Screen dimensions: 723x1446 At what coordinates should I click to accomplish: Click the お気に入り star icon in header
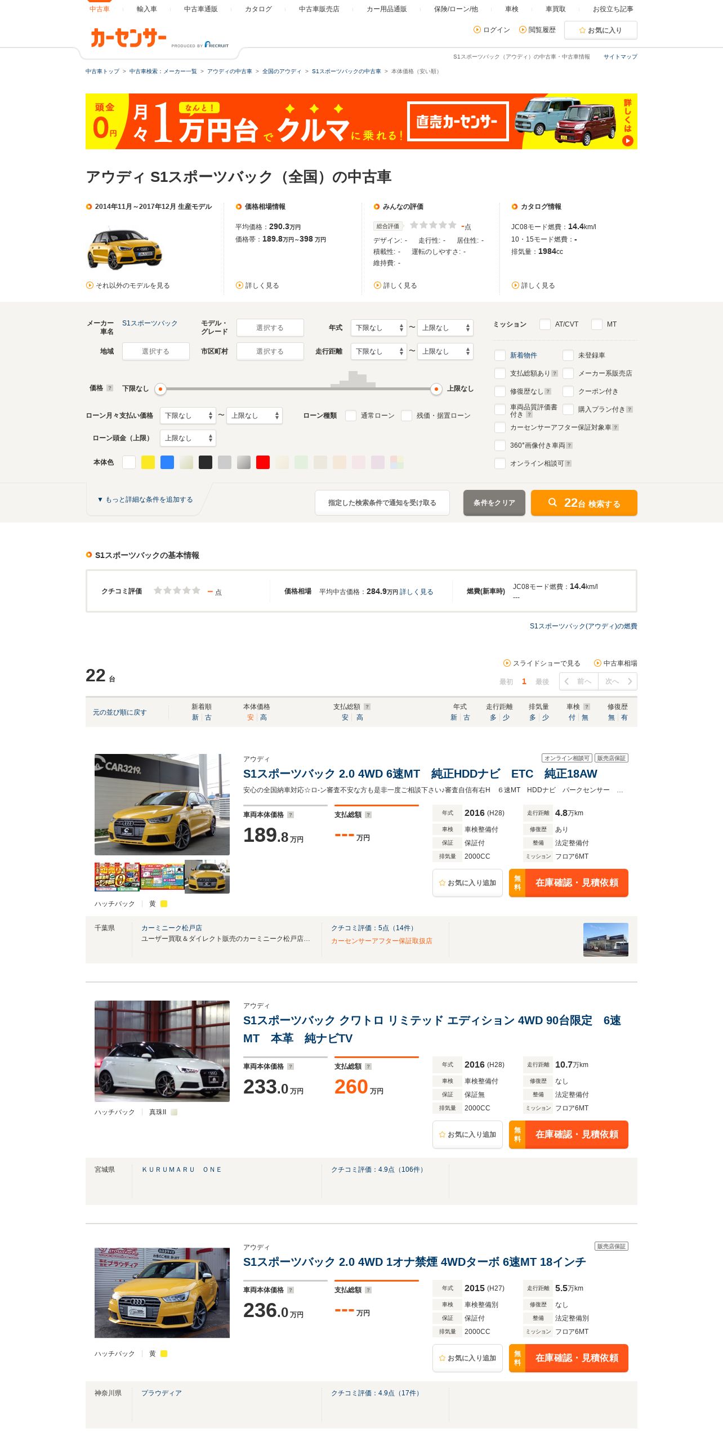(582, 30)
